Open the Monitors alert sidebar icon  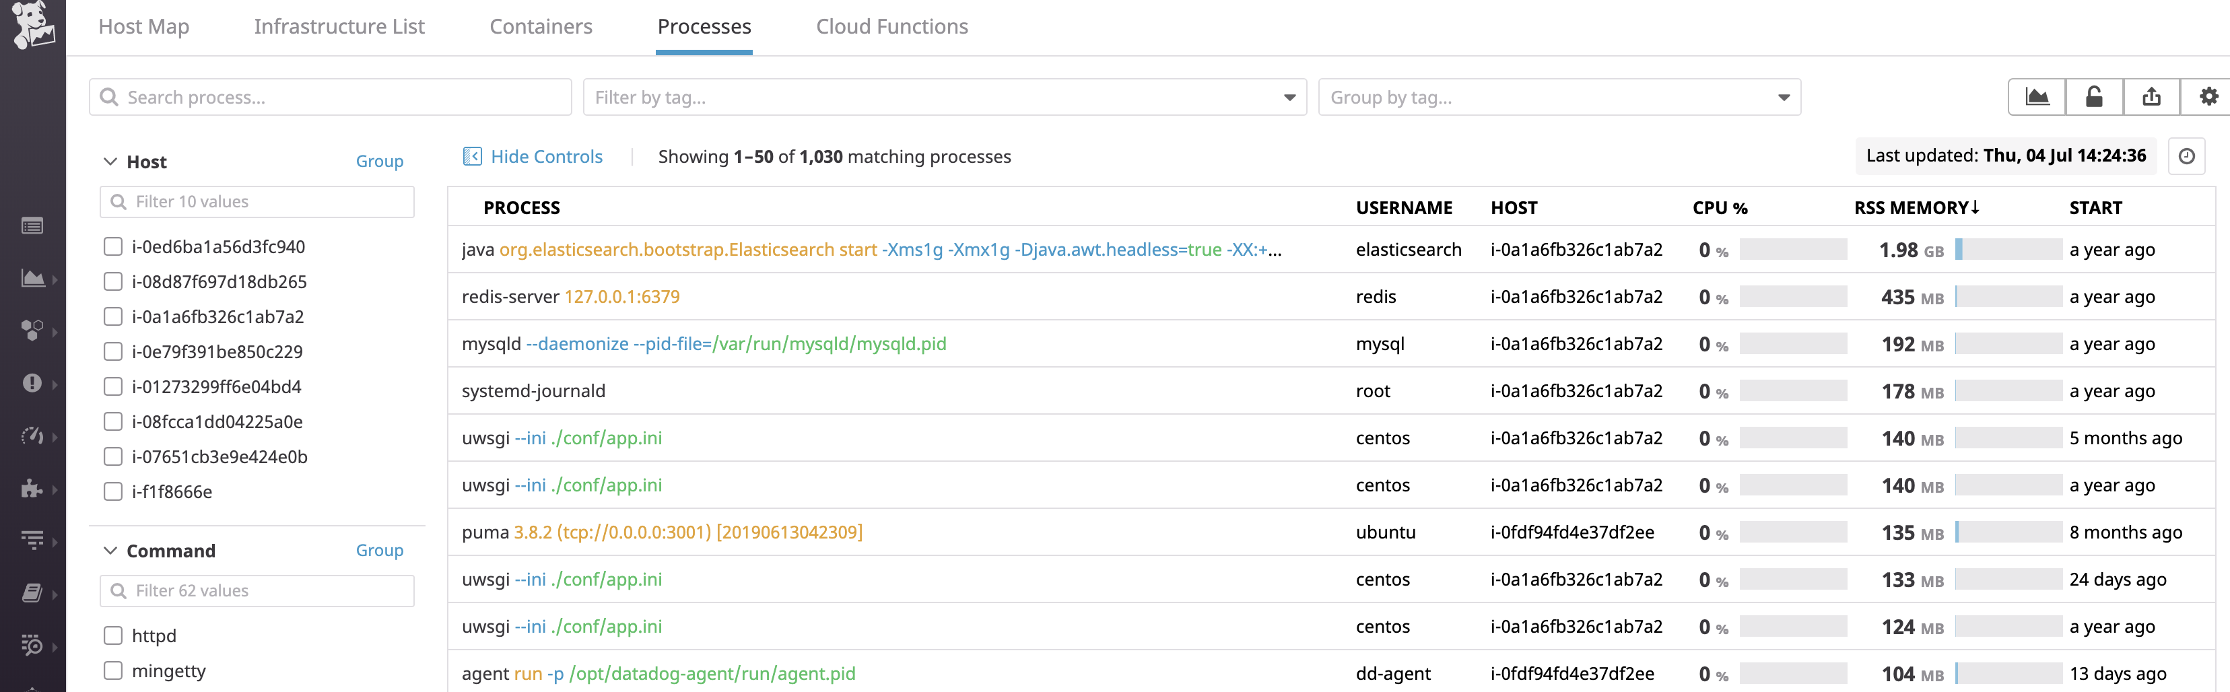point(32,383)
